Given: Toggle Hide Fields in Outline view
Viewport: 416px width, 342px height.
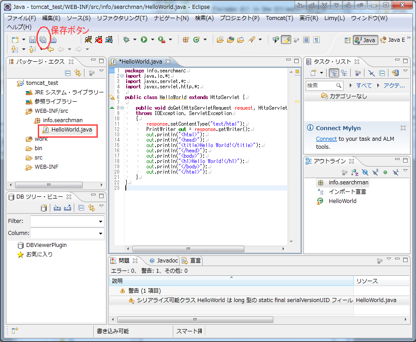Looking at the screenshot, I should coord(365,173).
